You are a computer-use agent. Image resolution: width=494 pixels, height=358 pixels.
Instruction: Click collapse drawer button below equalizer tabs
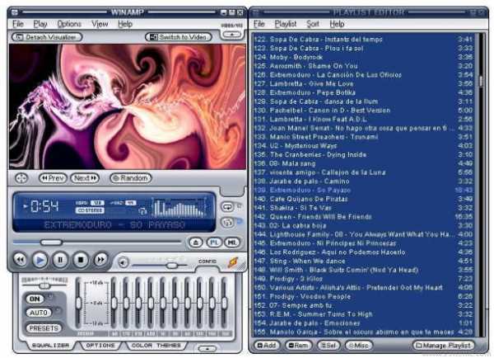(207, 349)
